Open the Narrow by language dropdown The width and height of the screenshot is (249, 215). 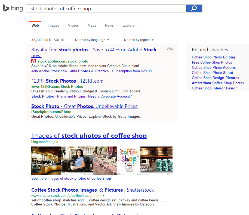point(92,40)
